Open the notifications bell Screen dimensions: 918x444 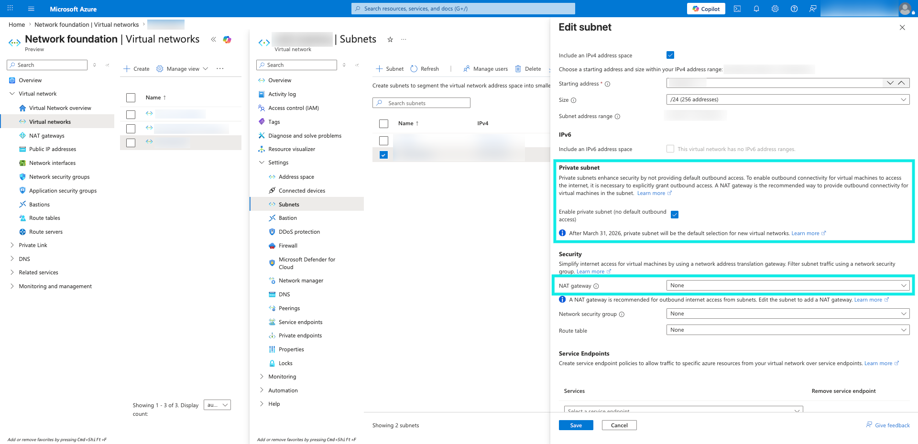(756, 9)
